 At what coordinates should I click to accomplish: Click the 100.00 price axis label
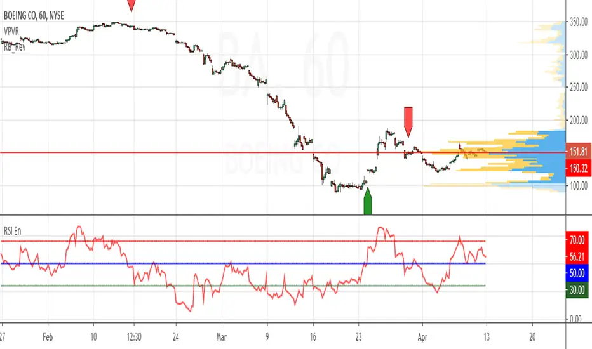[579, 186]
